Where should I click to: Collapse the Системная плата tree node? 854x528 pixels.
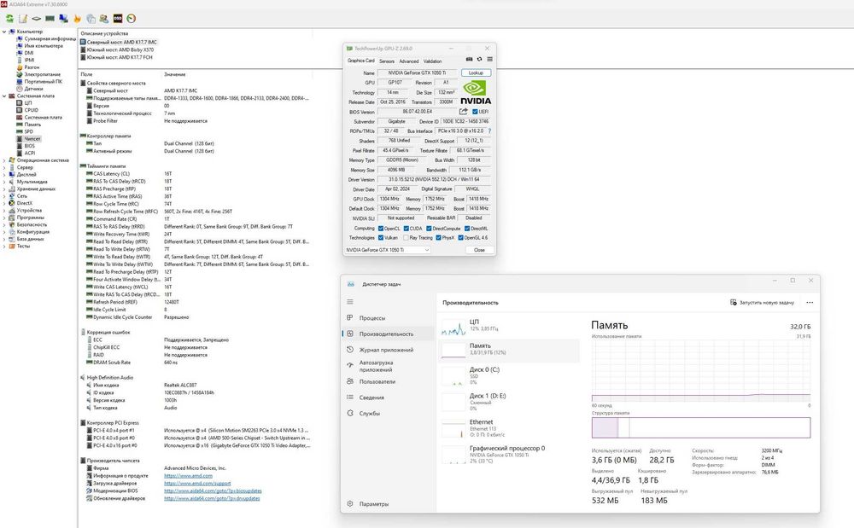4,96
